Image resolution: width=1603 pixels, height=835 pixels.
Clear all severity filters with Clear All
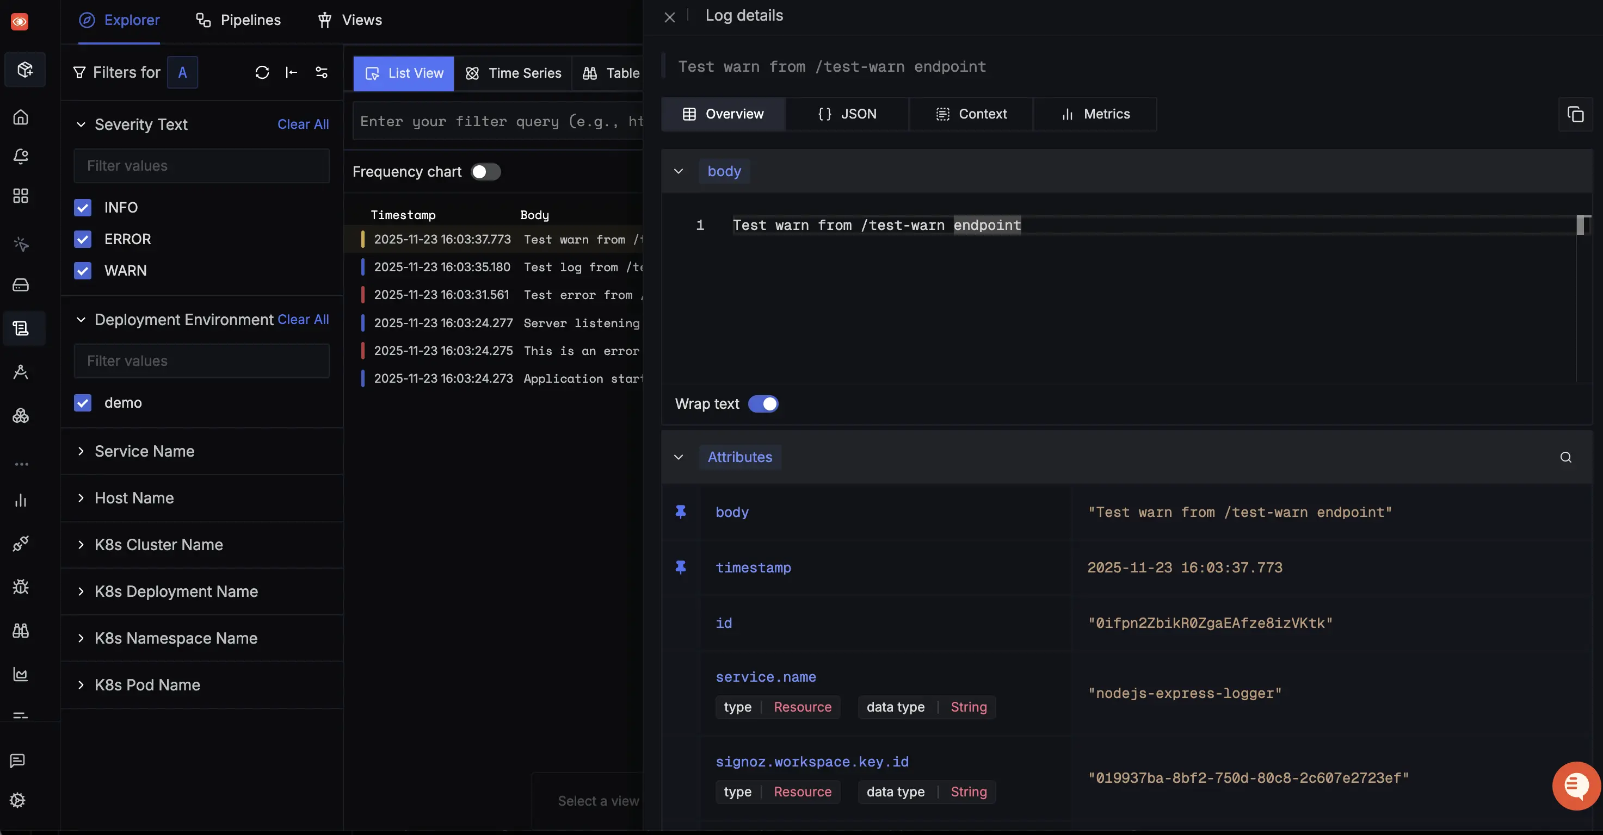click(303, 124)
